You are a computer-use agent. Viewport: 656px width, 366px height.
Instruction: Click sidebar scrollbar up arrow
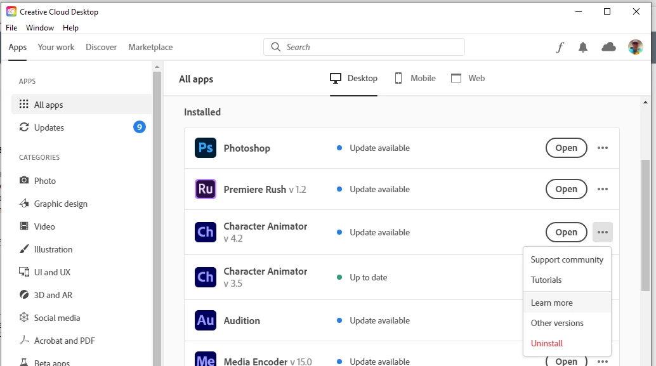157,67
